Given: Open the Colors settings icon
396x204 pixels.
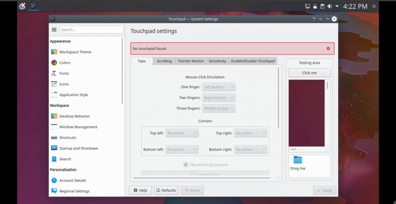Looking at the screenshot, I should (54, 62).
